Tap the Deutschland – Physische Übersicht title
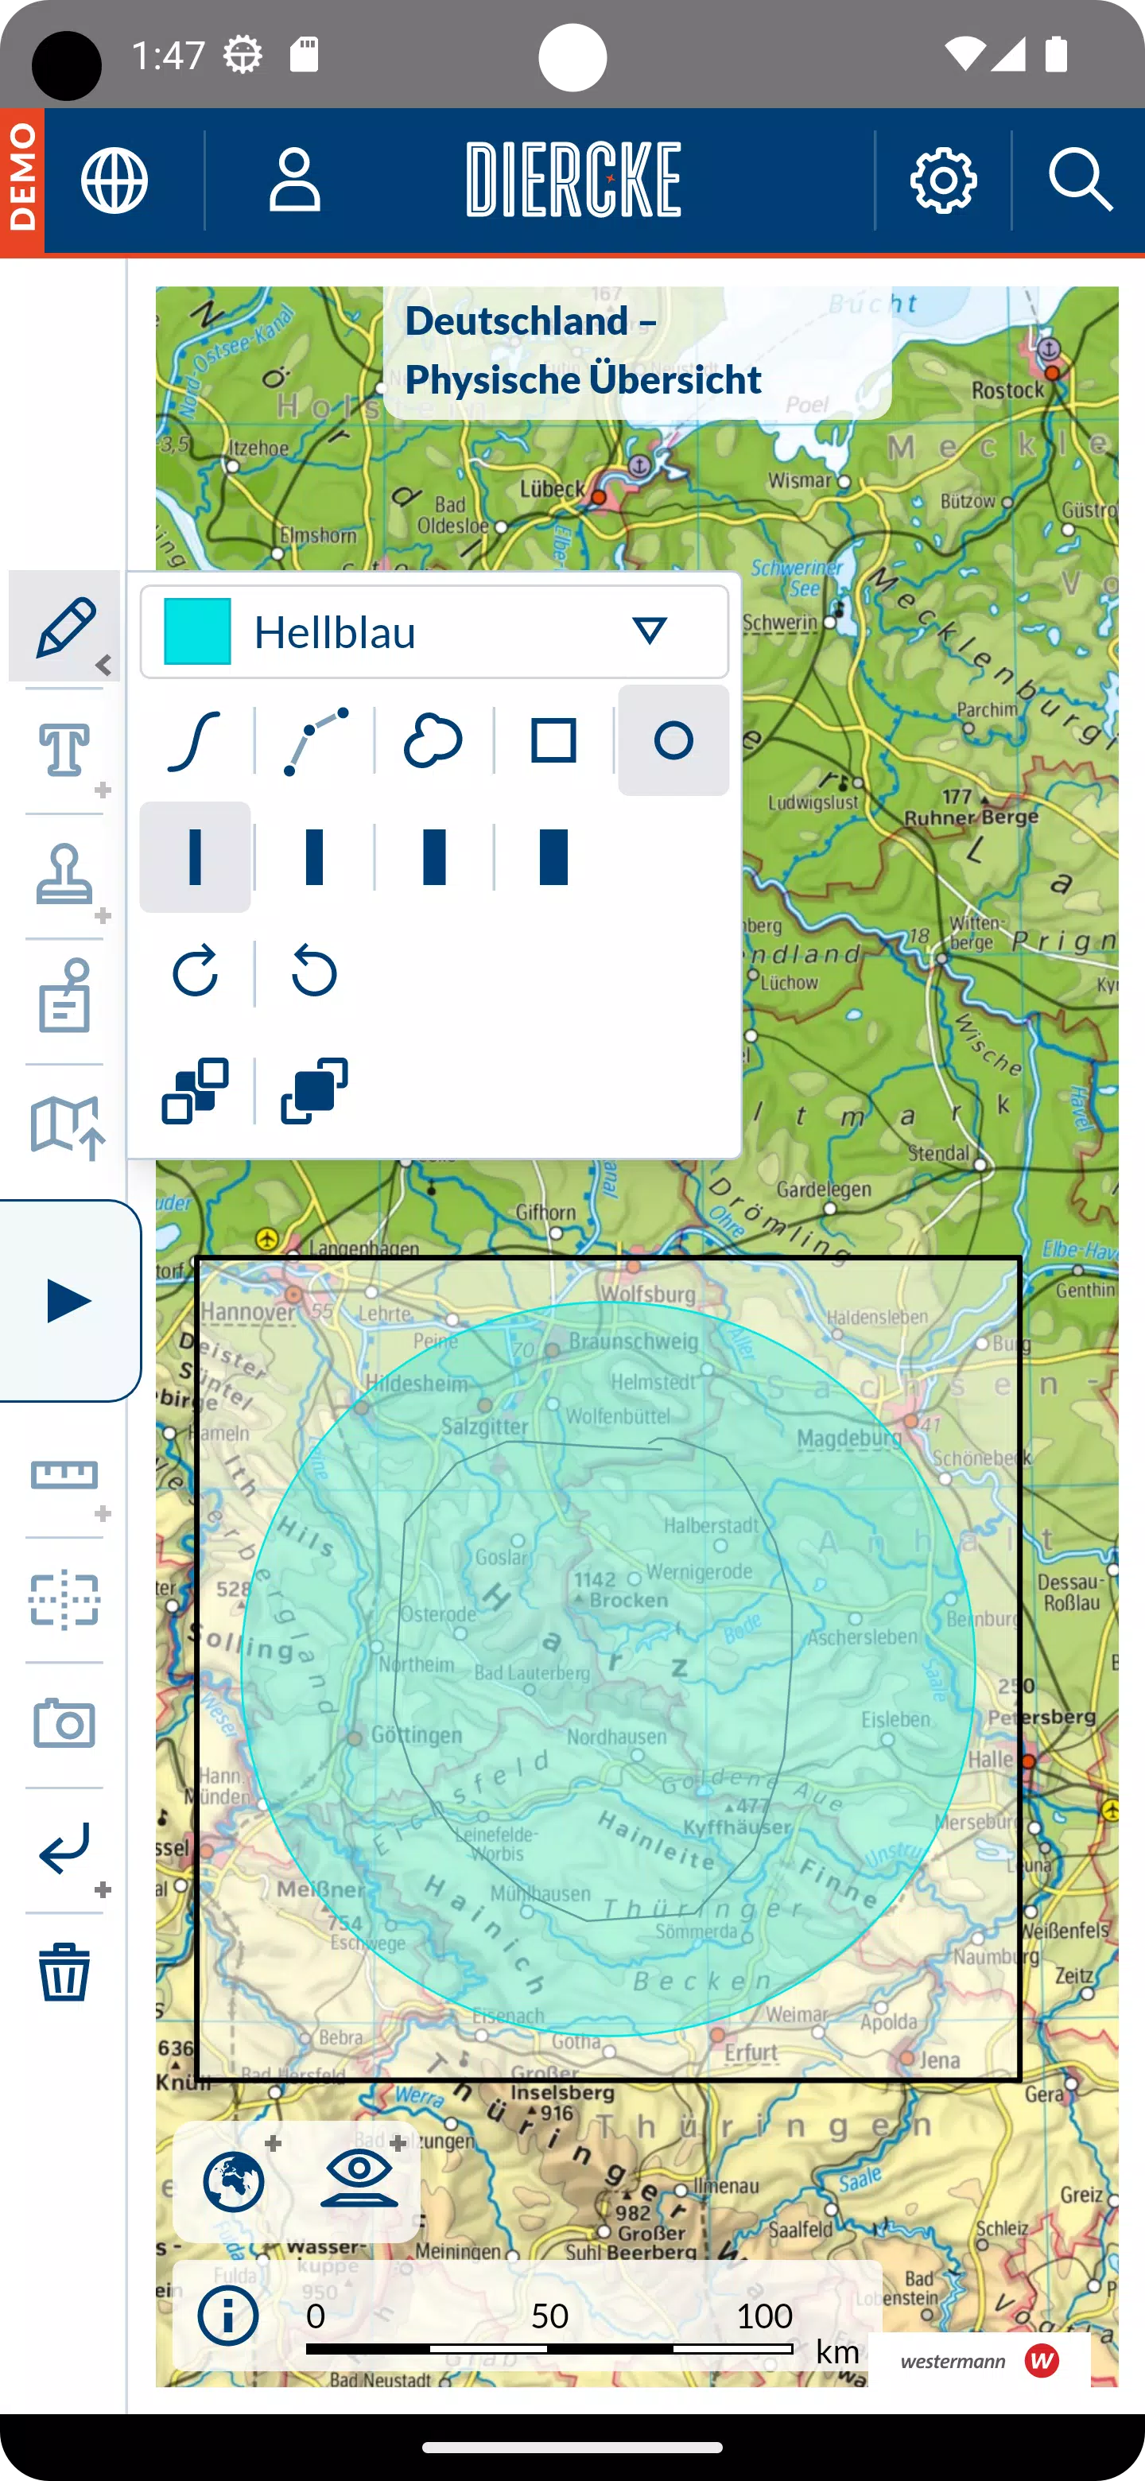The height and width of the screenshot is (2481, 1145). tap(583, 350)
